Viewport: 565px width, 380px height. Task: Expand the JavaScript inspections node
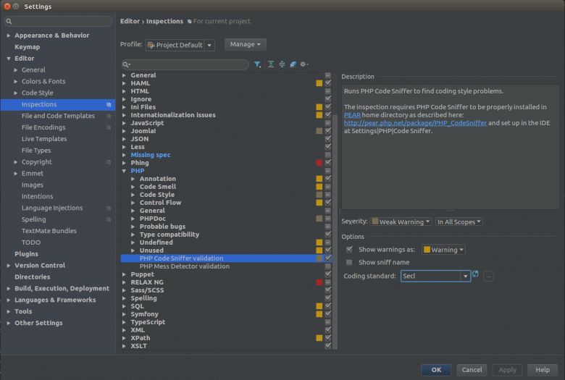[124, 123]
